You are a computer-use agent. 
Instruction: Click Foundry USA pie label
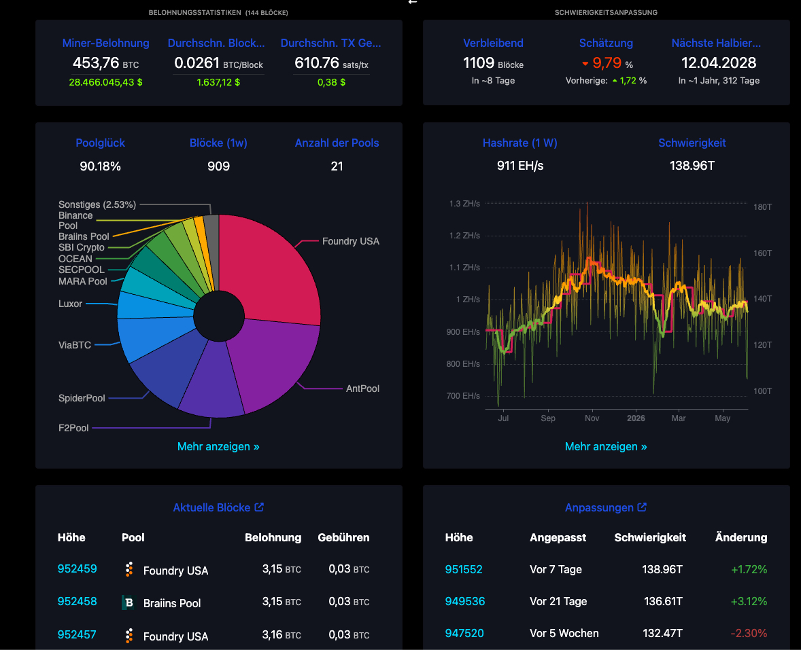[350, 241]
